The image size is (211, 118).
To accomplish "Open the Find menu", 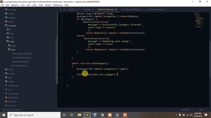I will pyautogui.click(x=23, y=5).
